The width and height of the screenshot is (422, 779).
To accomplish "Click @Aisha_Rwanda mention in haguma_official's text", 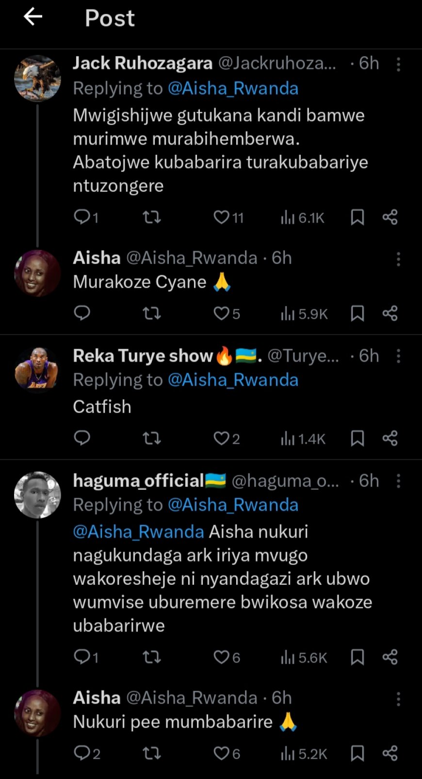I will click(x=138, y=532).
